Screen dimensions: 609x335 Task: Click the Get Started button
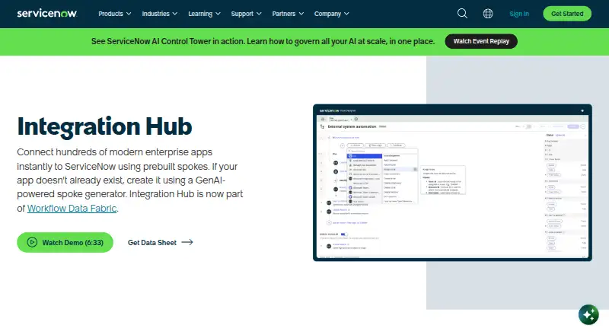coord(567,14)
